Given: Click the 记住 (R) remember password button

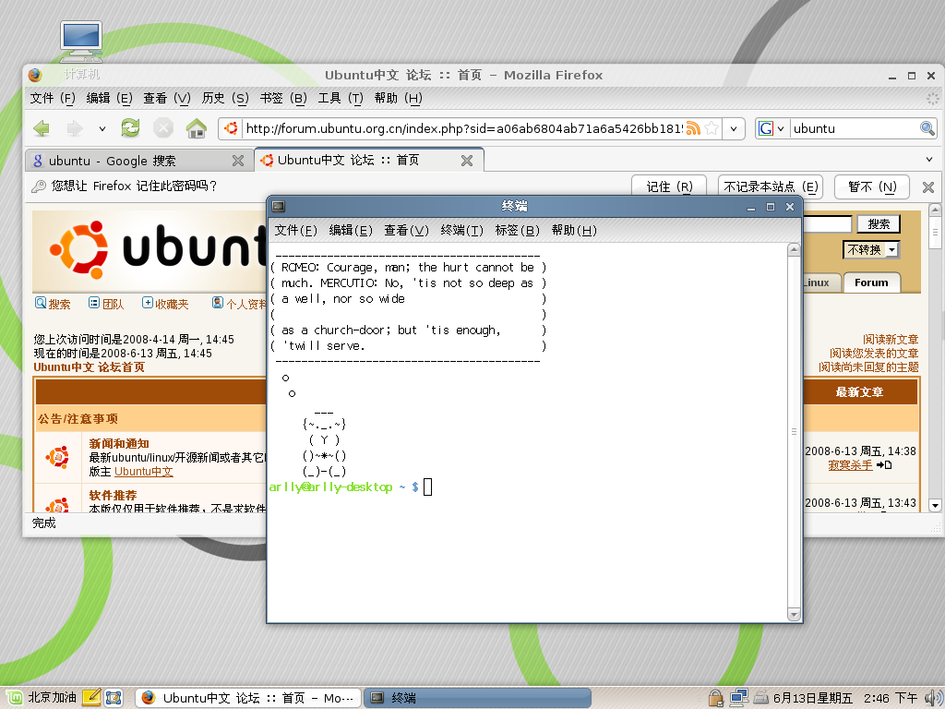Looking at the screenshot, I should 669,186.
